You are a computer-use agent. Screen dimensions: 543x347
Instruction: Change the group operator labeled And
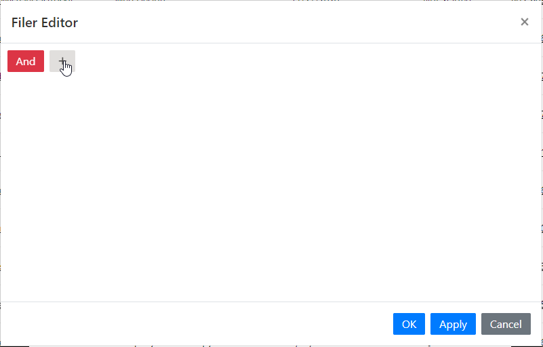(26, 61)
